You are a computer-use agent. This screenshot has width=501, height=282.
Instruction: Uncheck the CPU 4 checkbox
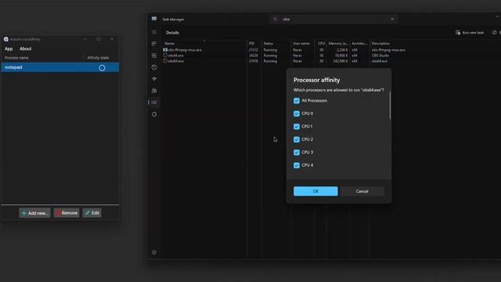(x=297, y=165)
